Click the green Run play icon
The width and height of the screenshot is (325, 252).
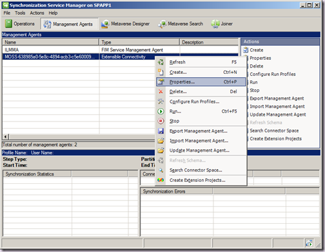click(x=161, y=111)
